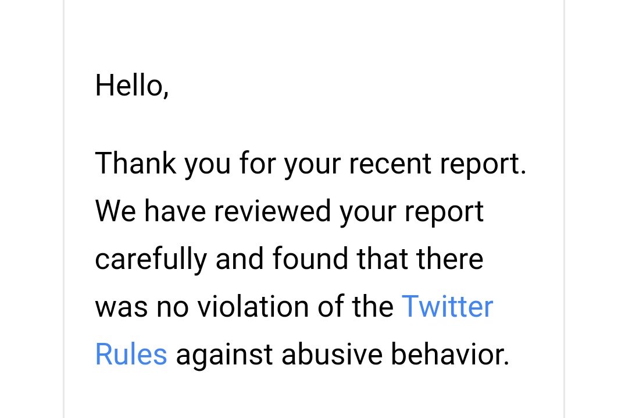
Task: Click the blue word "Rules"
Action: click(131, 354)
